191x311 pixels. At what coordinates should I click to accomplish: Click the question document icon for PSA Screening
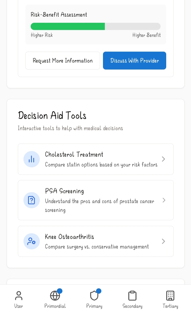(31, 200)
